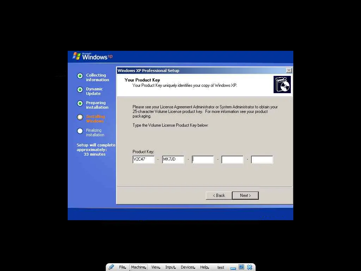
Task: Click the 'test' VM name label
Action: (221, 267)
